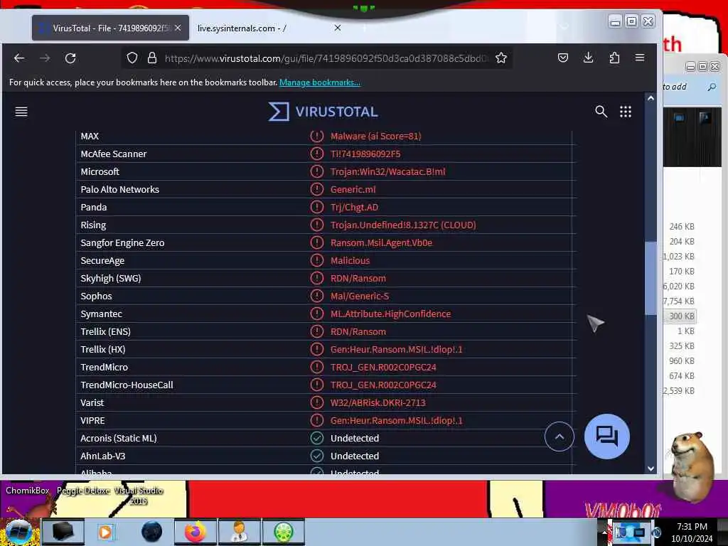Open the doctor figure taskbar icon
This screenshot has height=546, width=728.
pyautogui.click(x=240, y=532)
